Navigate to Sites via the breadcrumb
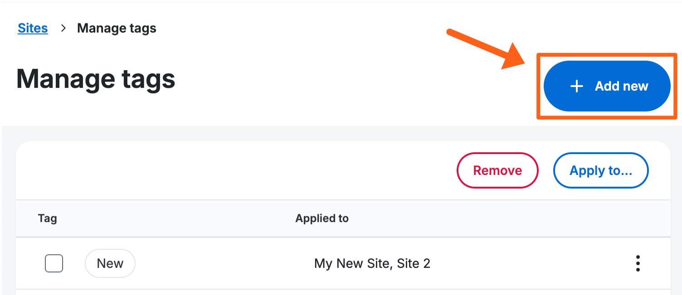The height and width of the screenshot is (295, 682). [x=32, y=28]
